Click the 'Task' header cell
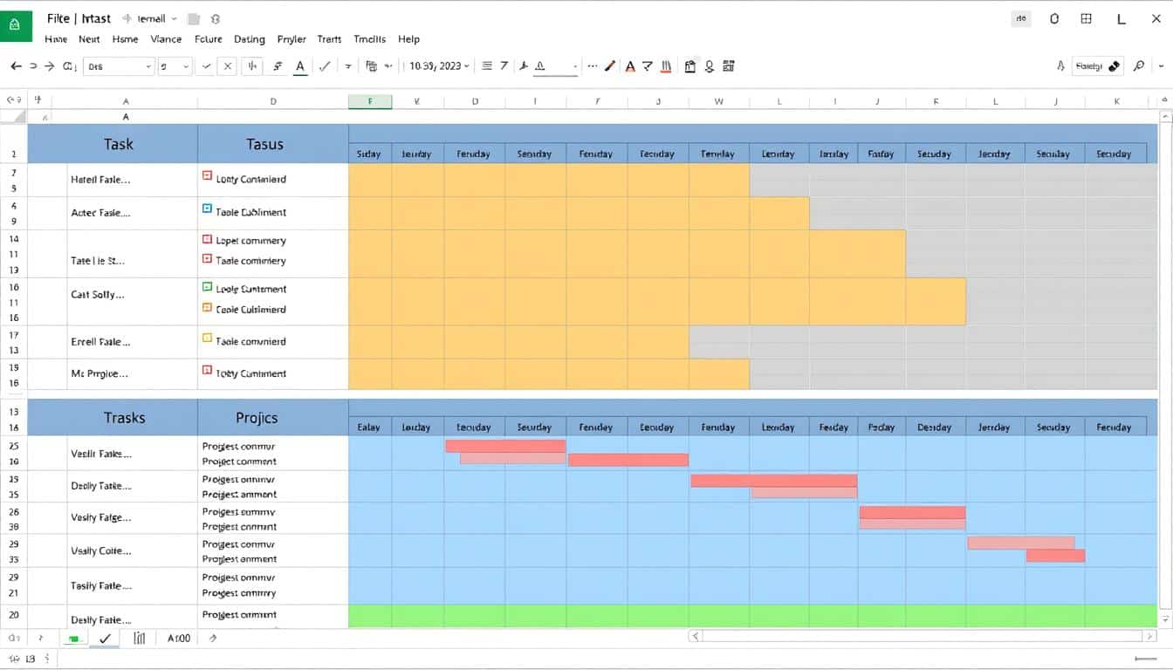The height and width of the screenshot is (670, 1173). 113,144
